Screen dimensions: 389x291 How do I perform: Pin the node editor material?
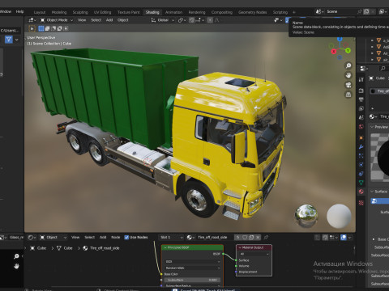266,237
